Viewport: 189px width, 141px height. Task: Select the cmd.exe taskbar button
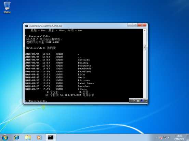(51, 137)
